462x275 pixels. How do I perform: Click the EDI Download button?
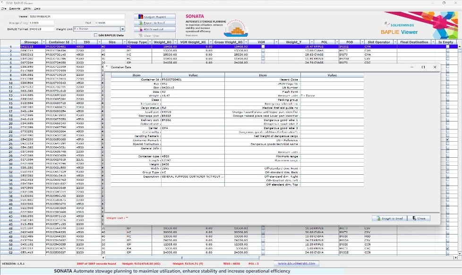(154, 29)
